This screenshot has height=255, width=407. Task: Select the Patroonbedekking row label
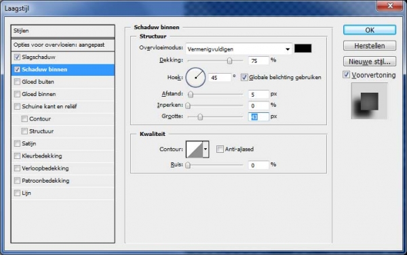[45, 181]
